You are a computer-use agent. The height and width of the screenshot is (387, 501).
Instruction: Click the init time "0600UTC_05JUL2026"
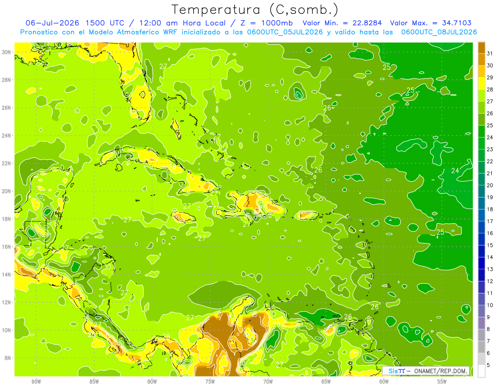click(285, 32)
